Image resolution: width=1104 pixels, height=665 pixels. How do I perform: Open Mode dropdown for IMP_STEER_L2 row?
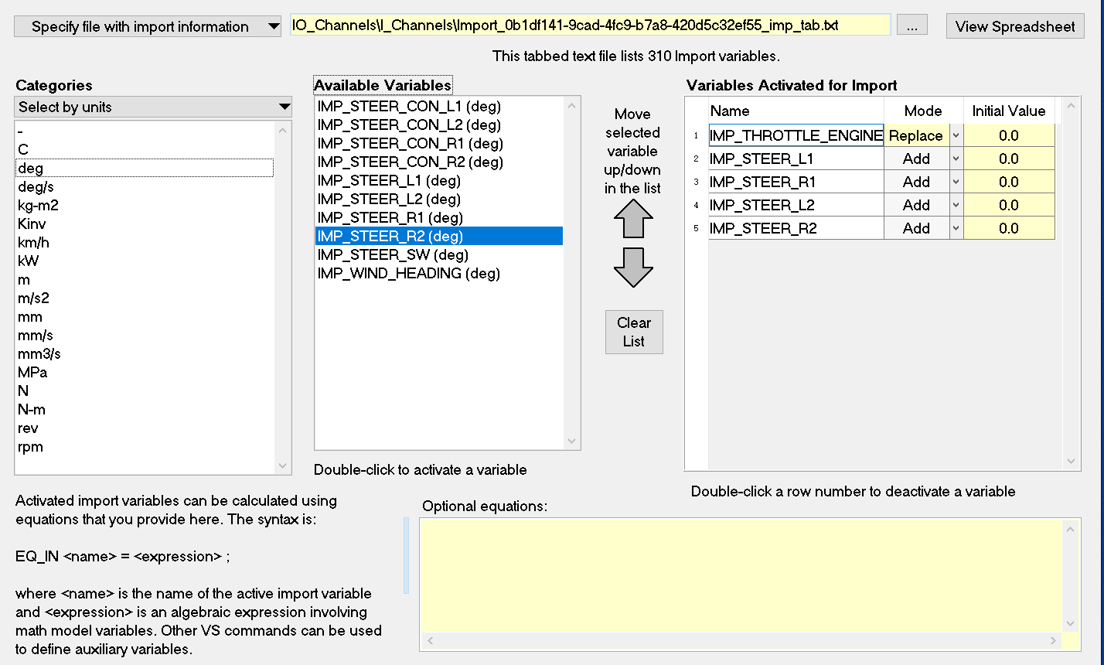pyautogui.click(x=956, y=205)
